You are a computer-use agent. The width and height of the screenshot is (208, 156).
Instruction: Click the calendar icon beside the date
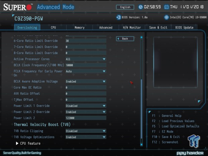point(166,7)
